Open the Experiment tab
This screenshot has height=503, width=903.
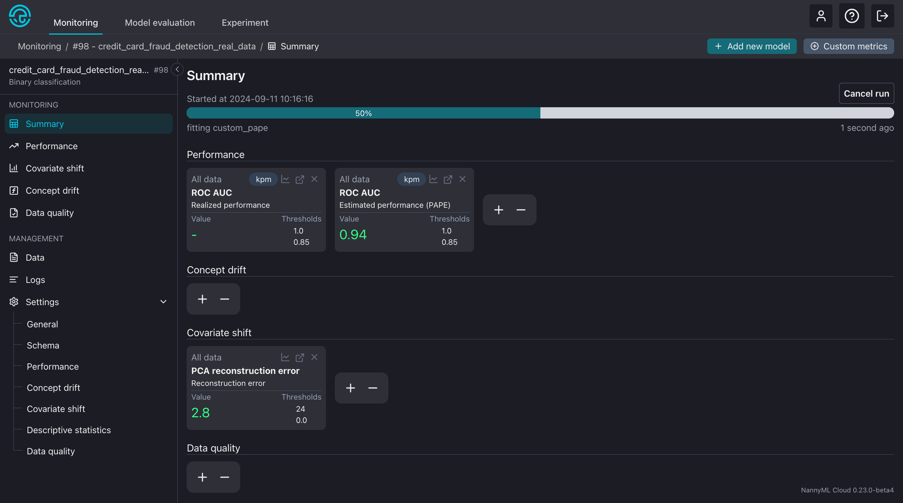[x=245, y=23]
